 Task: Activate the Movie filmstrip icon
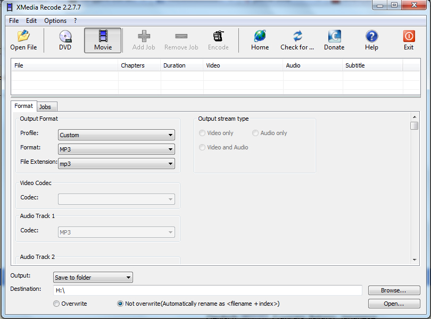pos(103,36)
